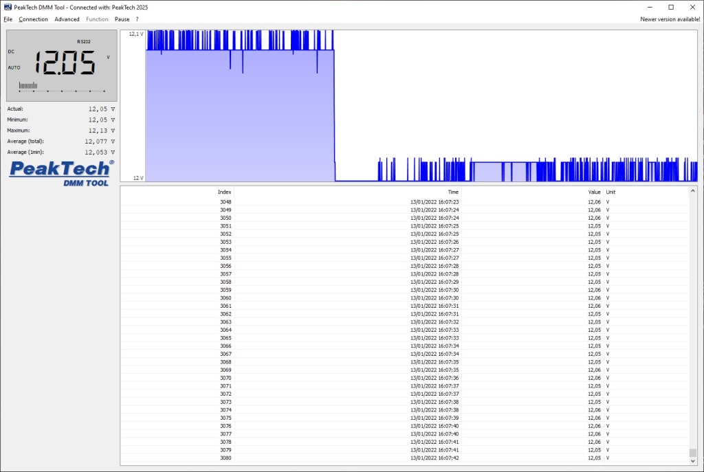Viewport: 704px width, 472px height.
Task: Open the Connection menu
Action: pos(33,19)
